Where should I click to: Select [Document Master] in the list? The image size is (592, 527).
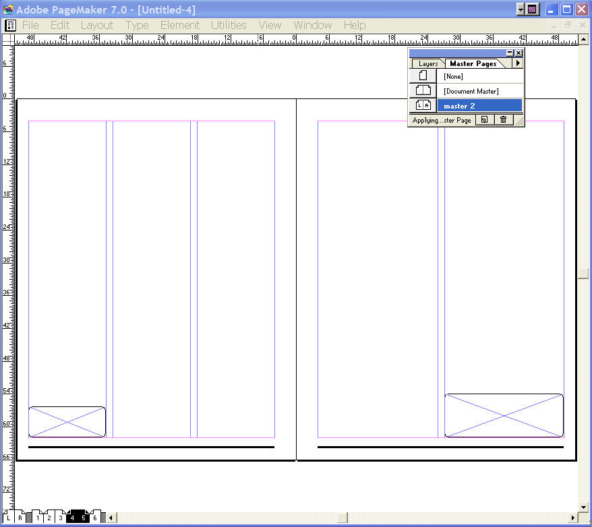(x=479, y=91)
